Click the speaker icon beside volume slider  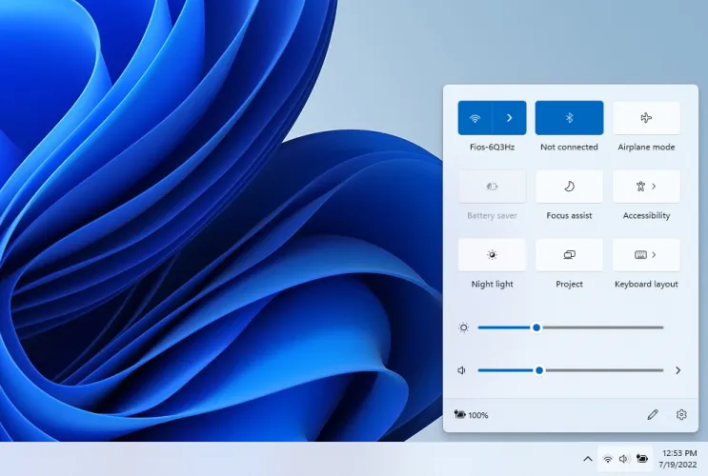tap(462, 370)
